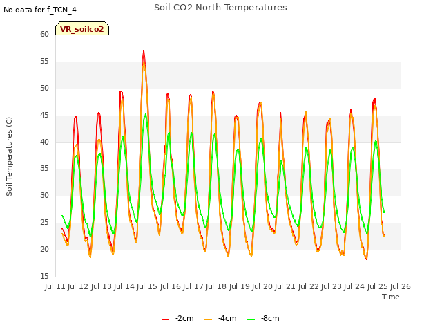Click the Time axis label
The image size is (442, 332).
391,297
